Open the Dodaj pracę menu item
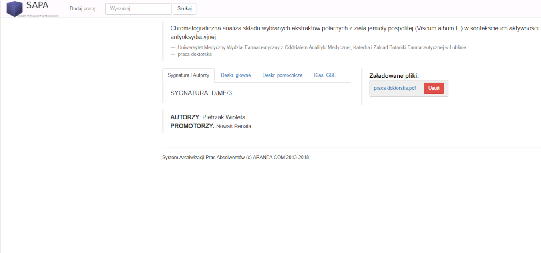The height and width of the screenshot is (253, 541). [82, 8]
